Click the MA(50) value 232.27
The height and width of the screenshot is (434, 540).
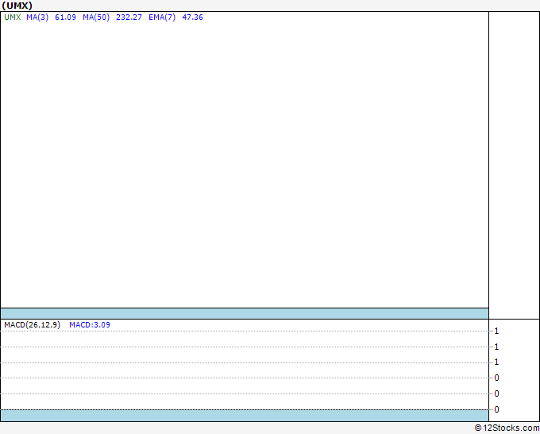129,17
